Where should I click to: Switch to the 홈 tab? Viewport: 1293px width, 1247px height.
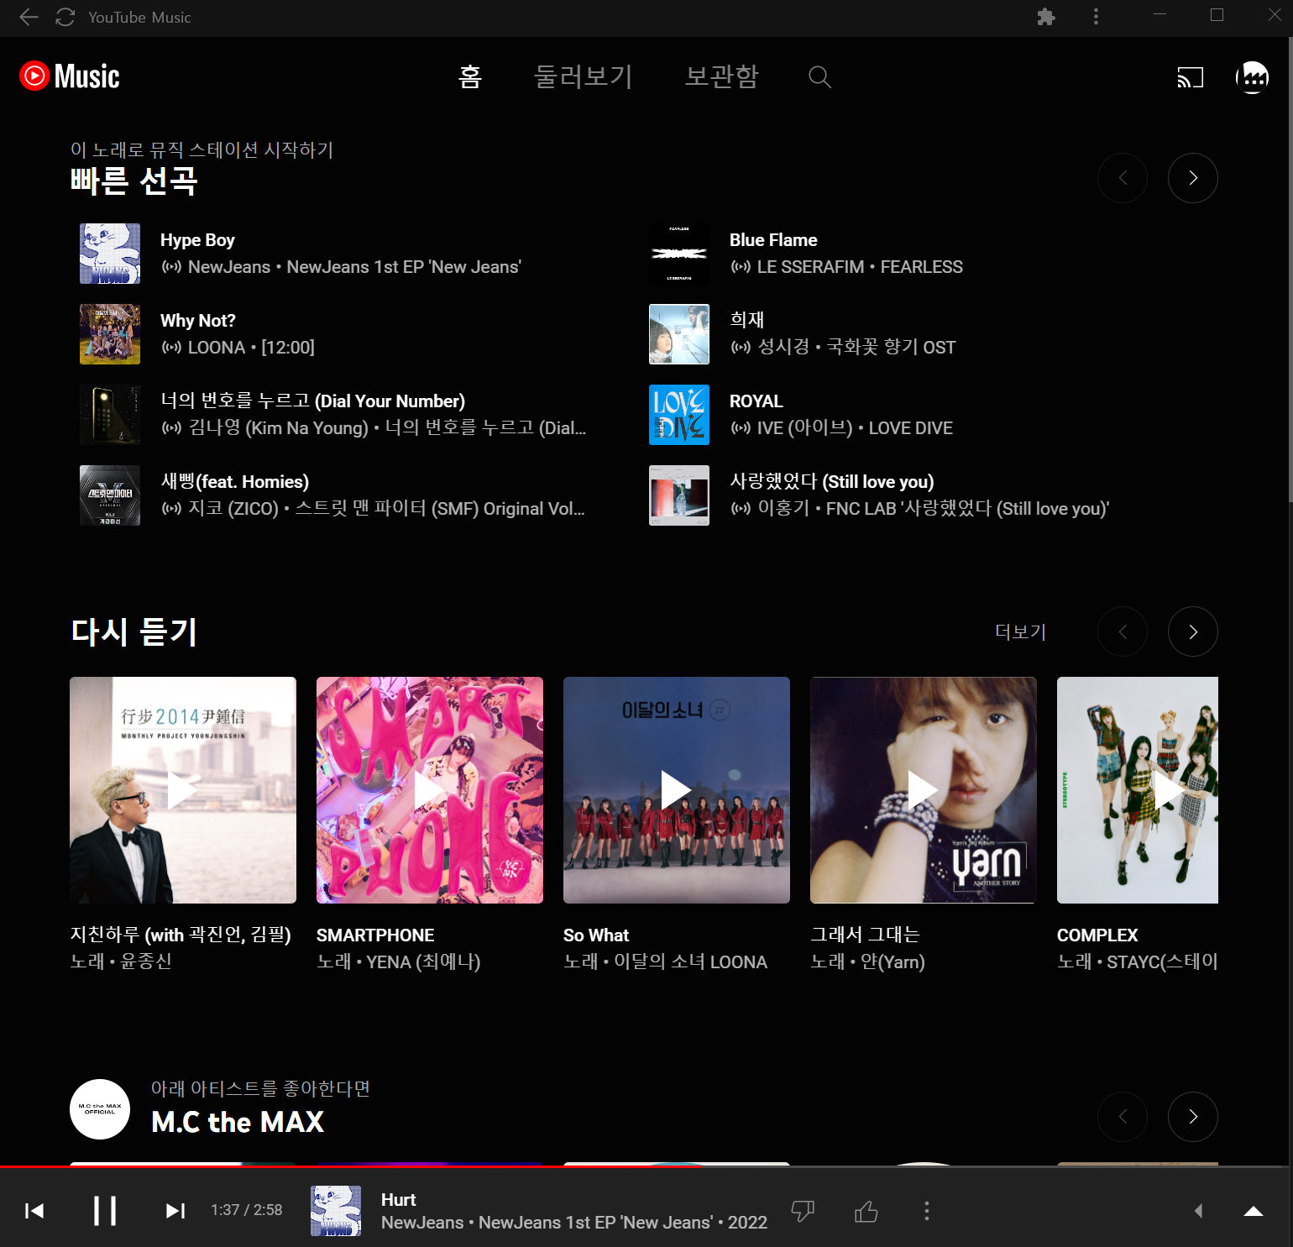(x=470, y=76)
